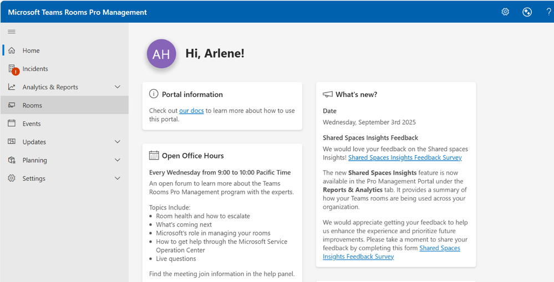Screen dimensions: 554x282
Task: Expand the Updates section chevron
Action: tap(117, 142)
